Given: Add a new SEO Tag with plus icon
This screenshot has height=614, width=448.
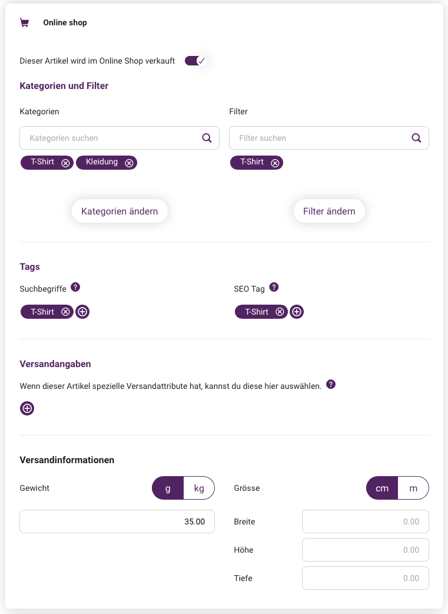Looking at the screenshot, I should pos(297,312).
